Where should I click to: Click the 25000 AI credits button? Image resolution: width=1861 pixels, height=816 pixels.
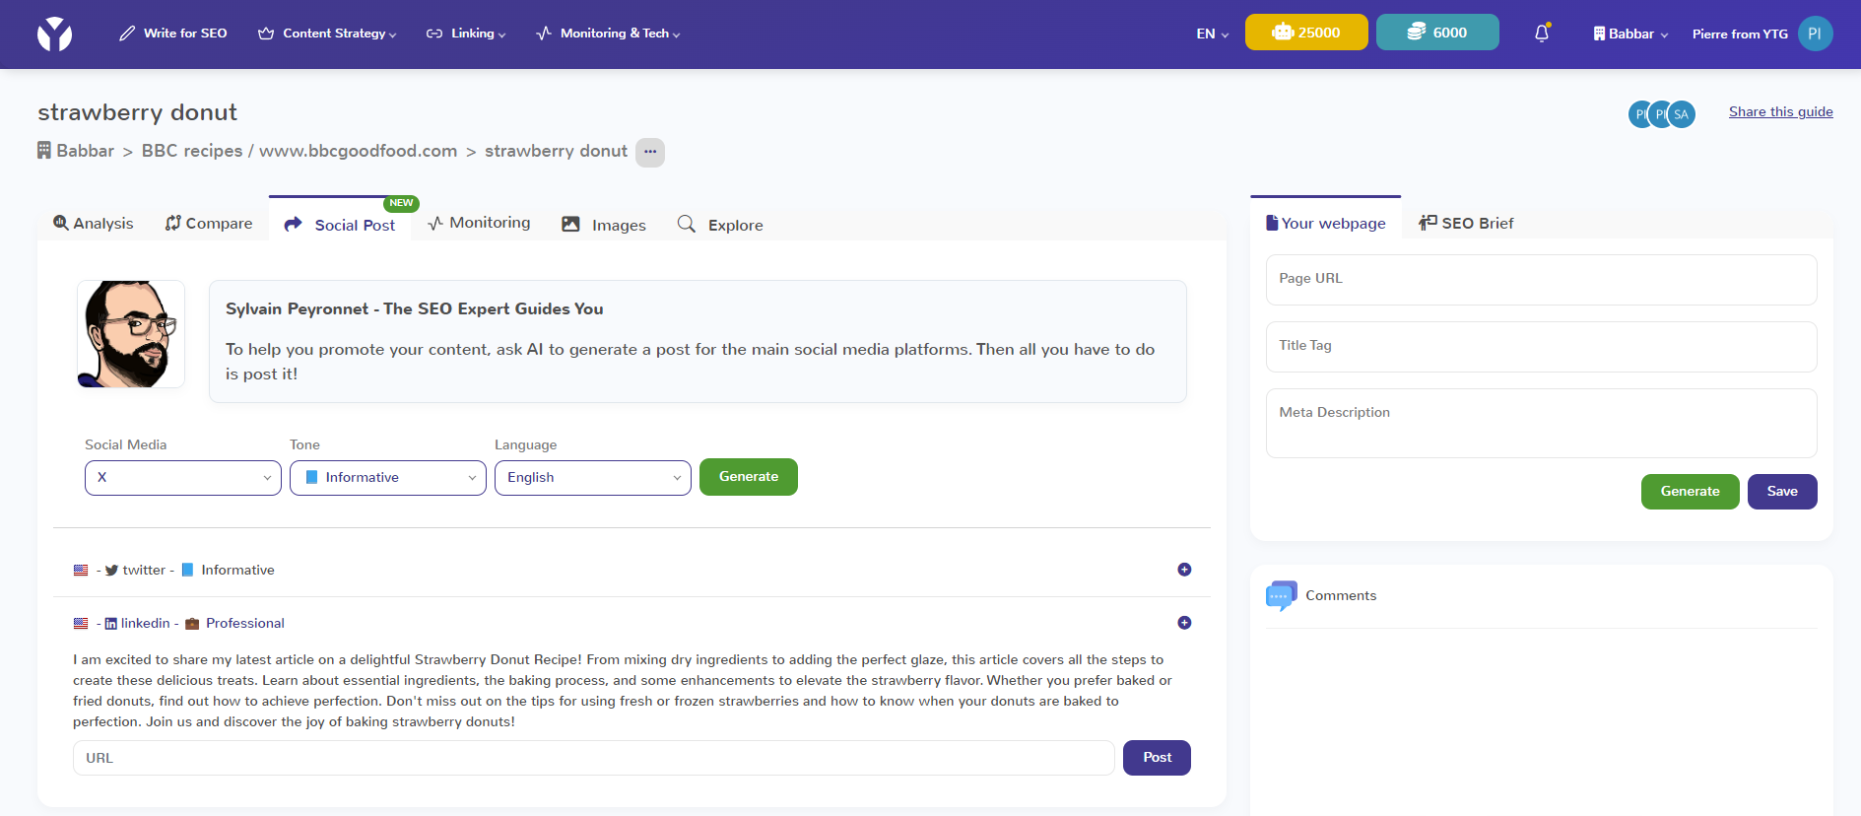point(1306,32)
